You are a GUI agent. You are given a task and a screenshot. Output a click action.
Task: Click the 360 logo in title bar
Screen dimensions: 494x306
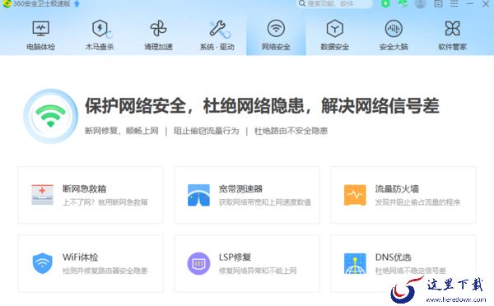[x=7, y=3]
